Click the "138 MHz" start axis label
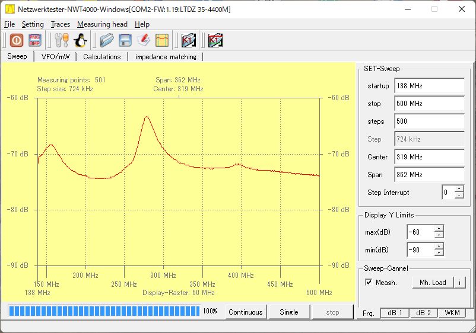 click(37, 293)
